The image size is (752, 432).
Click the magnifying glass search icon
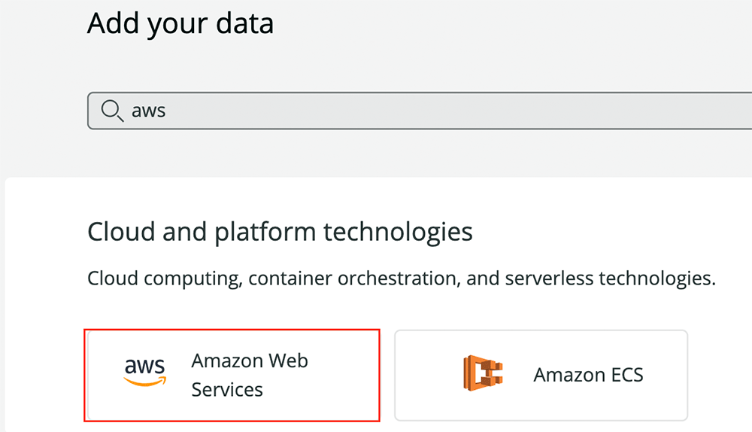click(112, 111)
